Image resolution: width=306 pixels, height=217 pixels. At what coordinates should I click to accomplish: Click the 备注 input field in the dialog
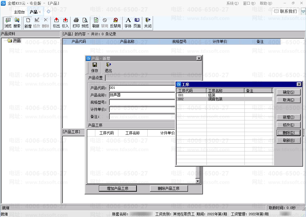(142, 117)
